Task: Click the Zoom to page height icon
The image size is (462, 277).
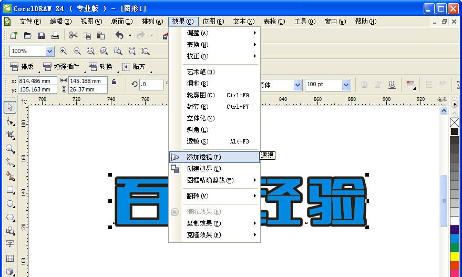Action: click(145, 52)
